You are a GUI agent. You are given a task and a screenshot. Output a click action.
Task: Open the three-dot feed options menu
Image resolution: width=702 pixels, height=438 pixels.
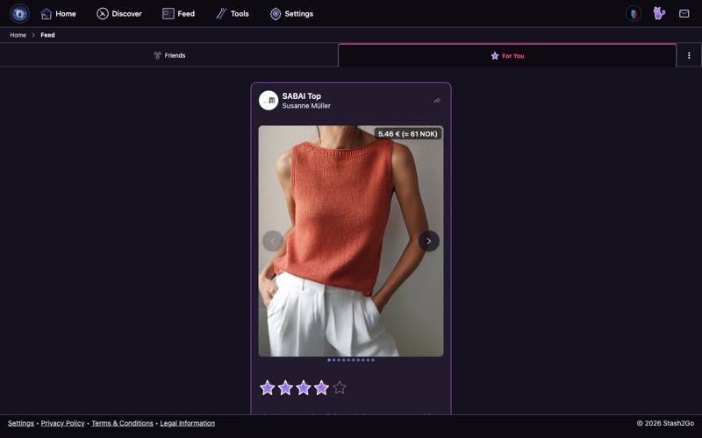(689, 55)
